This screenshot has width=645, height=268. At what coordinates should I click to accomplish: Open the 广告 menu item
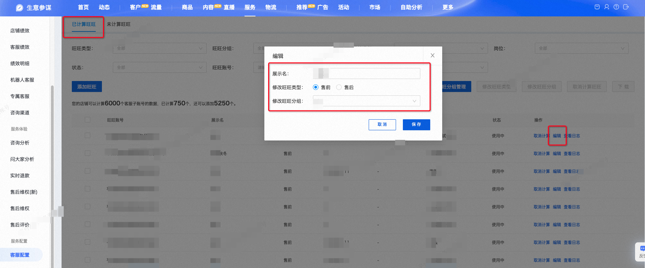coord(323,7)
